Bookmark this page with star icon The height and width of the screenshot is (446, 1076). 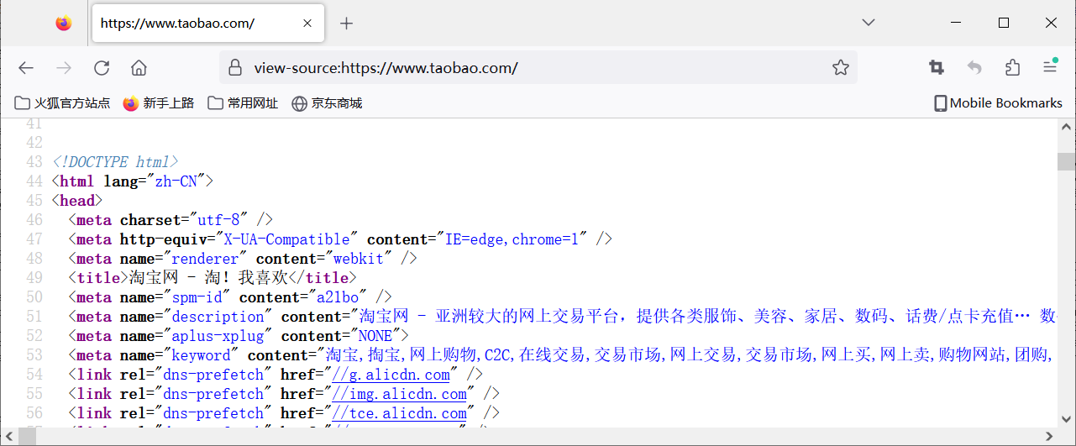point(840,68)
